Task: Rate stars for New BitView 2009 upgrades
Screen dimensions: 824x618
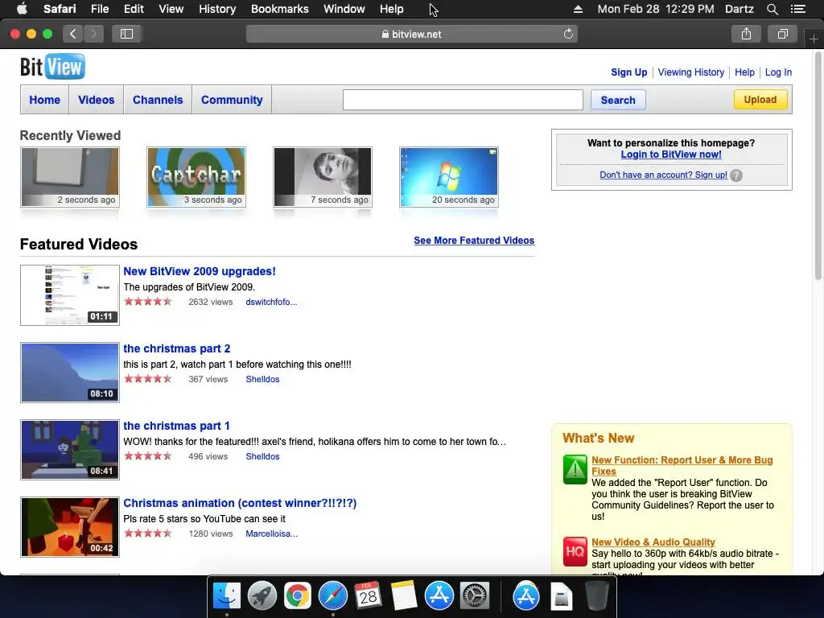Action: coord(148,302)
